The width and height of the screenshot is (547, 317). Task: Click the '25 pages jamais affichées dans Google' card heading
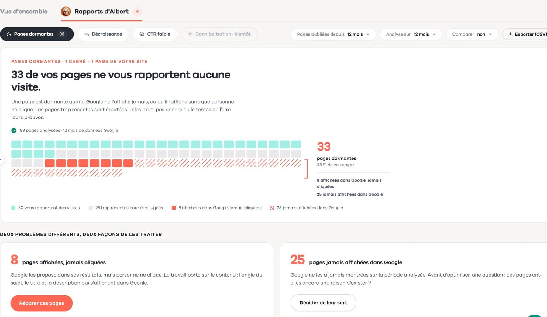click(x=346, y=260)
